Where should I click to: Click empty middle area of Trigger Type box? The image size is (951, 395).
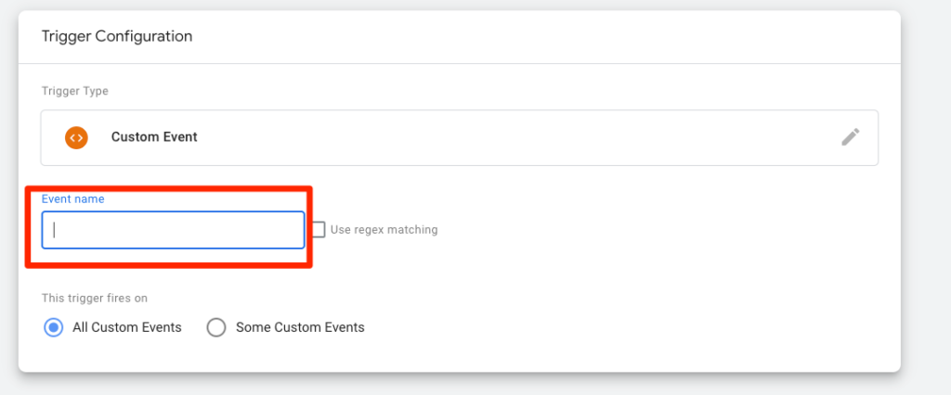(x=511, y=137)
